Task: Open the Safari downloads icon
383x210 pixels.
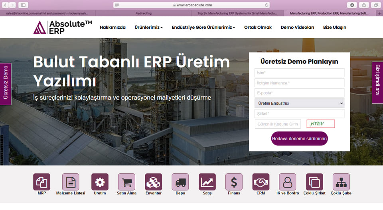Action: pyautogui.click(x=352, y=5)
